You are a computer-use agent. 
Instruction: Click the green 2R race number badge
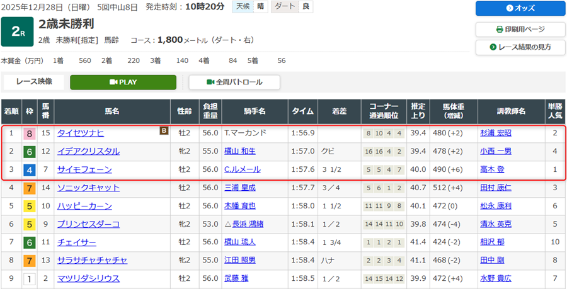18,31
